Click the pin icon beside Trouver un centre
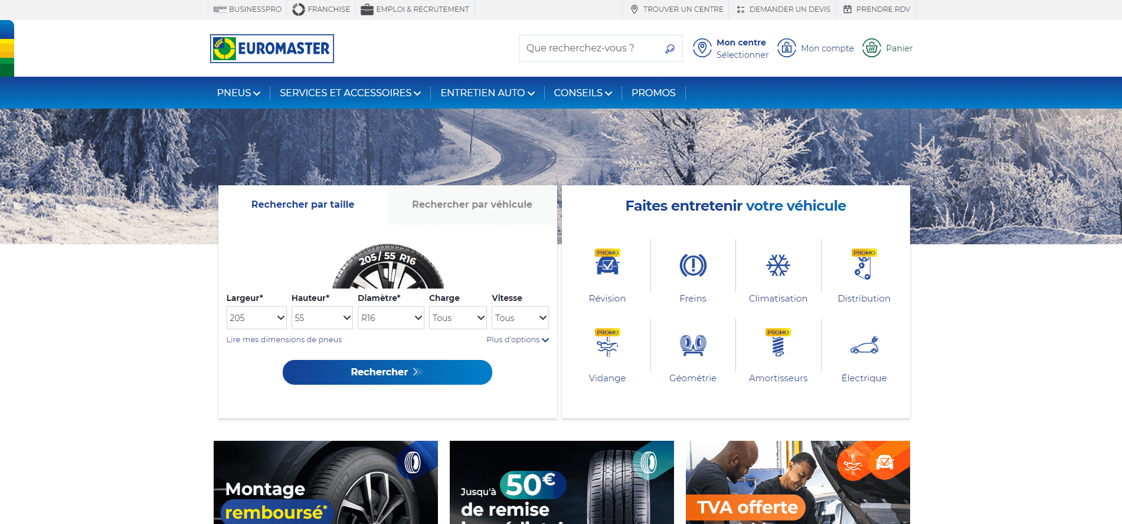Image resolution: width=1122 pixels, height=524 pixels. pyautogui.click(x=634, y=9)
